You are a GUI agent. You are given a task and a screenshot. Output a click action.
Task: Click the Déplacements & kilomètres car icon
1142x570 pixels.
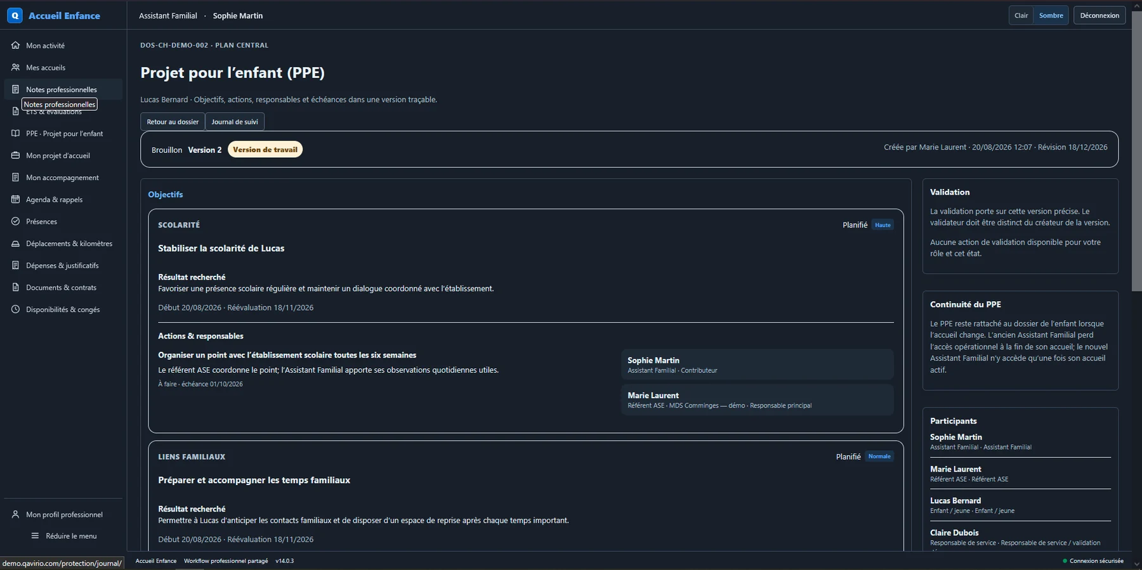(x=15, y=243)
